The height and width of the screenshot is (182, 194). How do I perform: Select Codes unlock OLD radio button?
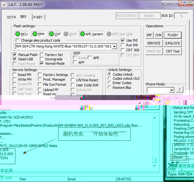(110, 78)
